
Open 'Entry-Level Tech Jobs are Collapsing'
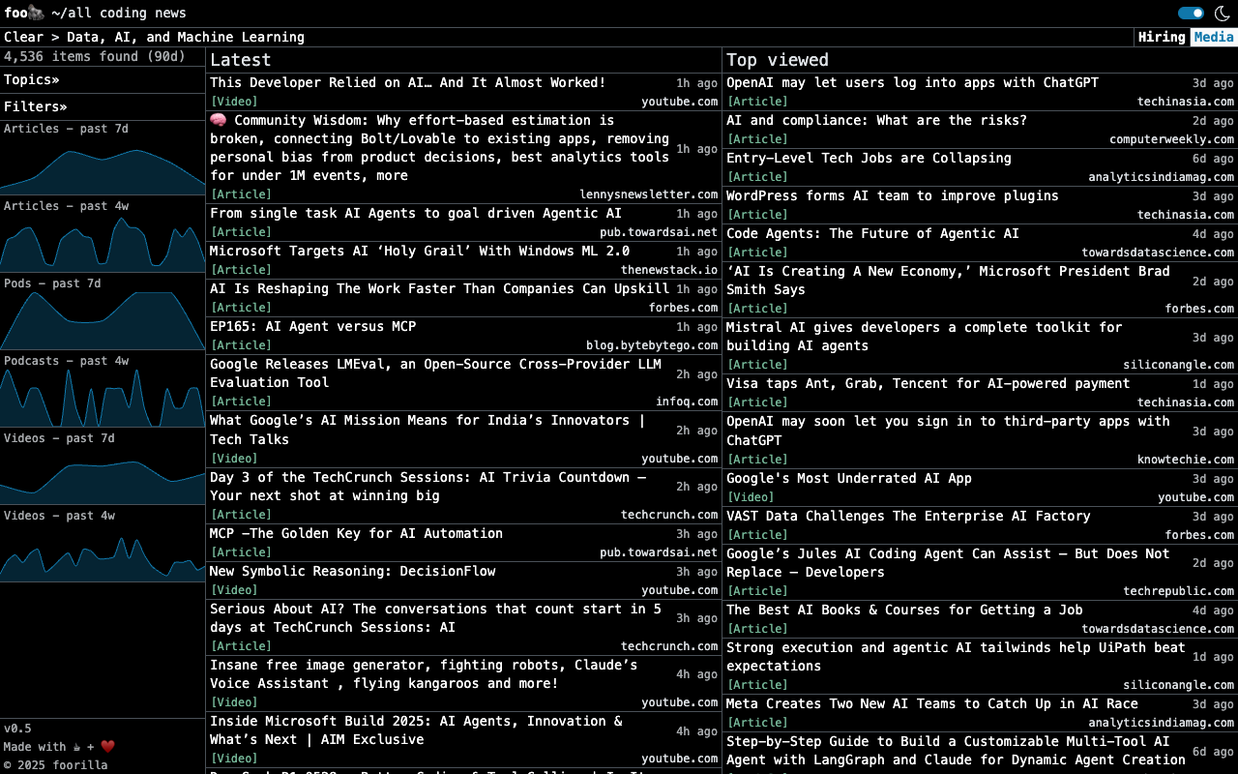coord(869,158)
